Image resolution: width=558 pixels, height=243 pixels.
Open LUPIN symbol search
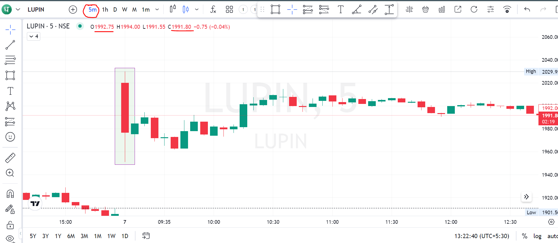pyautogui.click(x=36, y=9)
